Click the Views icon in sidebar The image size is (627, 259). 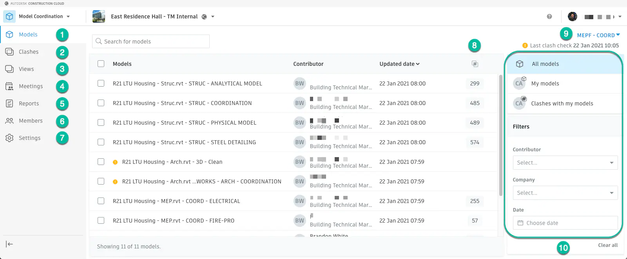coord(9,69)
